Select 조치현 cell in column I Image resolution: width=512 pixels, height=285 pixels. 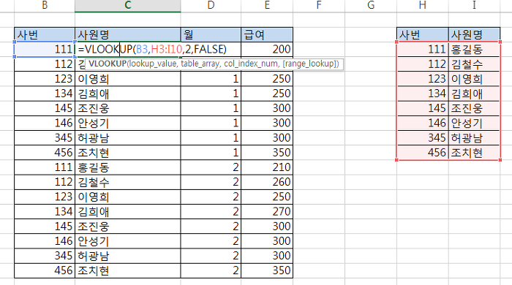tap(474, 153)
